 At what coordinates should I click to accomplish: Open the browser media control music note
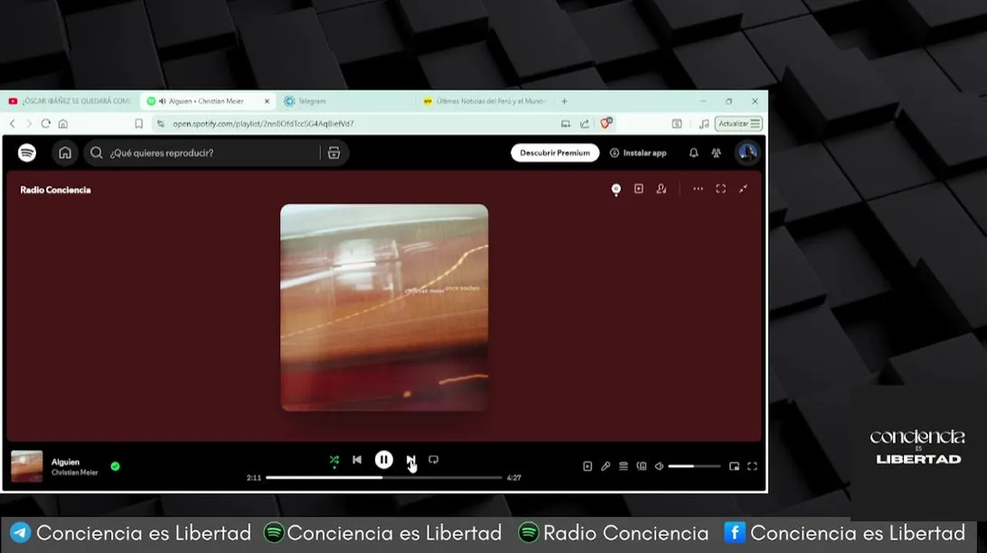[704, 124]
